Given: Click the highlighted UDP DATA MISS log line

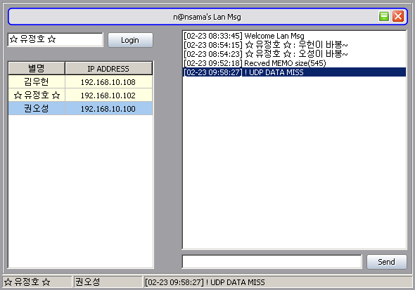Looking at the screenshot, I should click(x=295, y=72).
